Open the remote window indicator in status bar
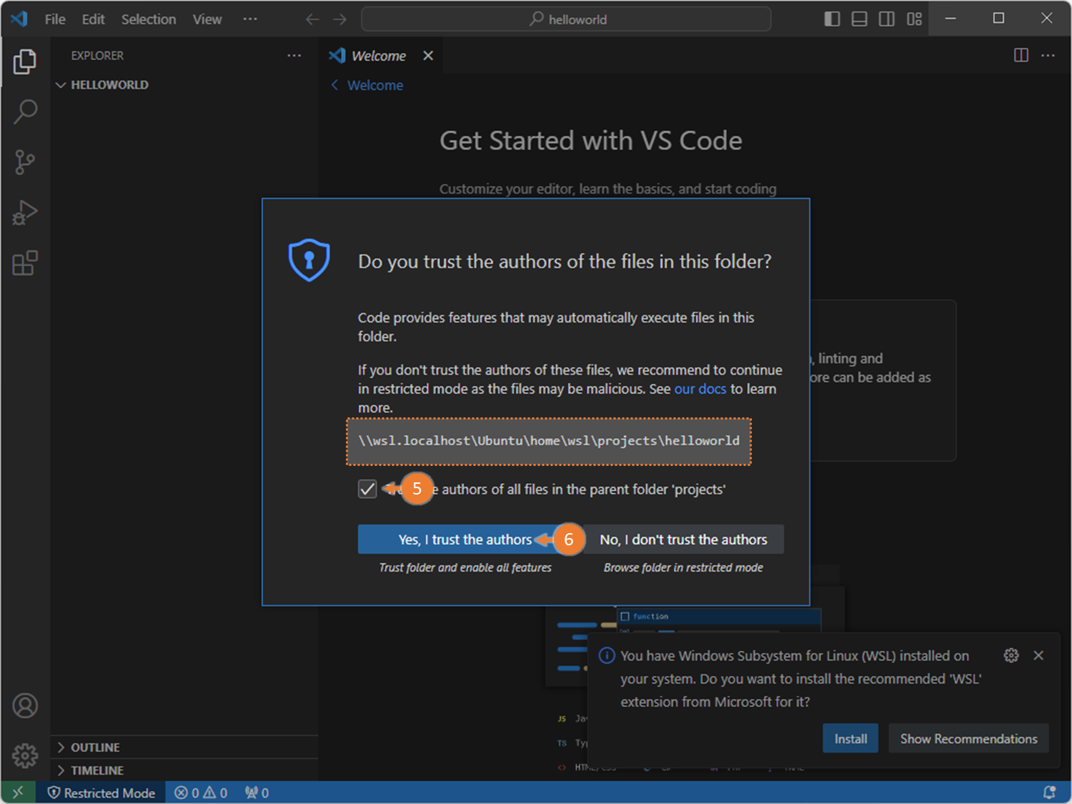This screenshot has width=1072, height=804. point(18,793)
